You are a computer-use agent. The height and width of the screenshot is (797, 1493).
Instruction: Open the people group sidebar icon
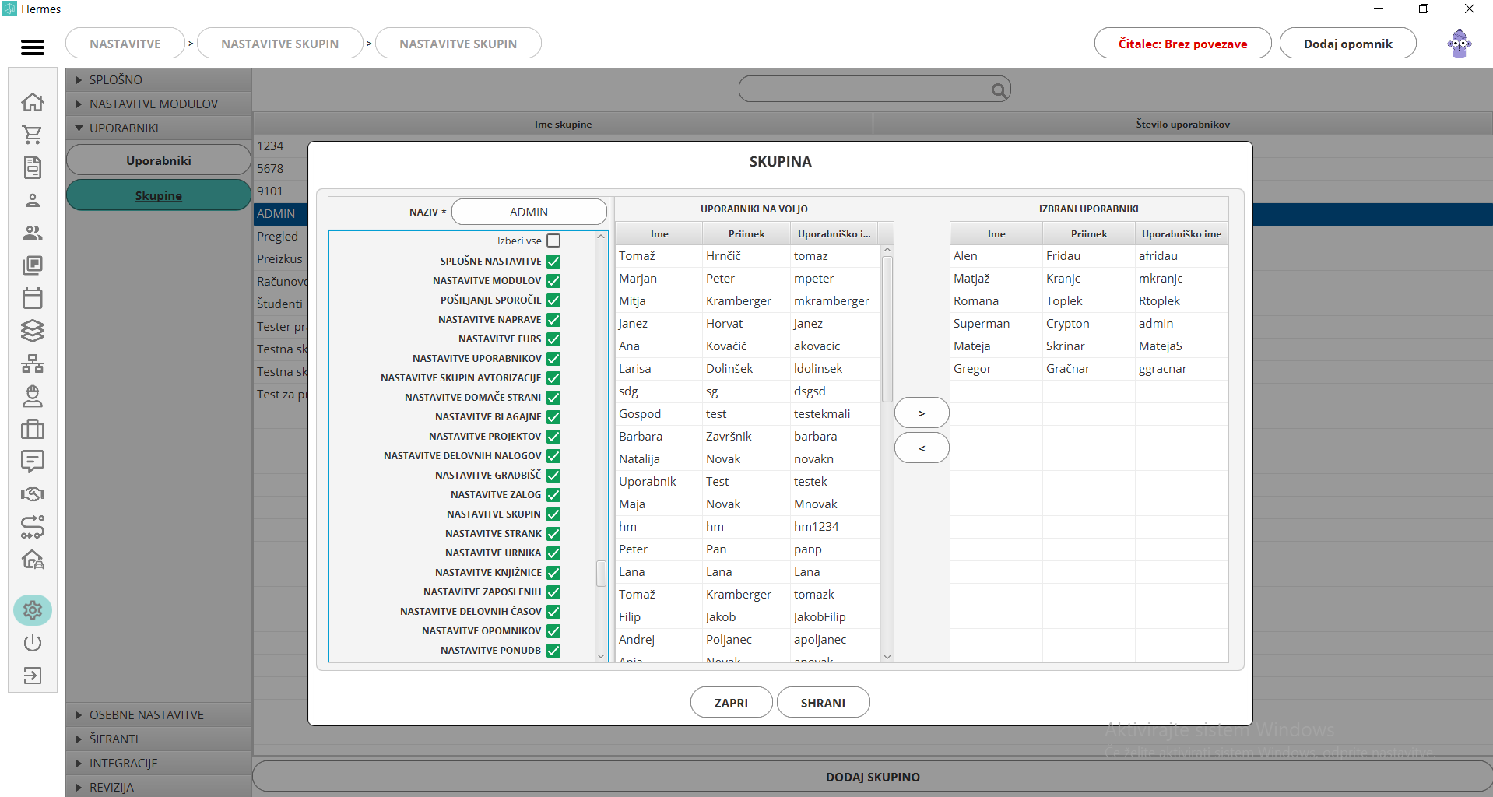pyautogui.click(x=33, y=233)
